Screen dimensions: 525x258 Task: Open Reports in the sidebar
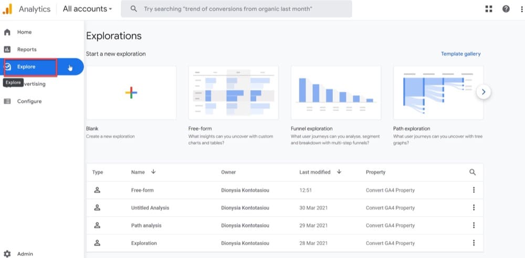(42, 49)
